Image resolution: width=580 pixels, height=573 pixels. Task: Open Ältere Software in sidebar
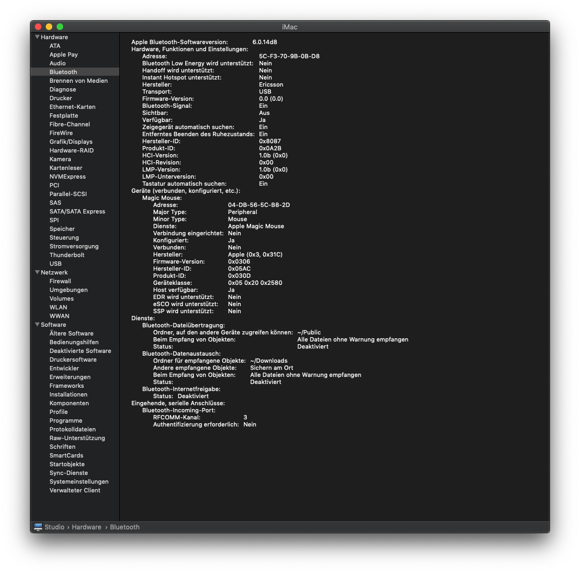71,333
